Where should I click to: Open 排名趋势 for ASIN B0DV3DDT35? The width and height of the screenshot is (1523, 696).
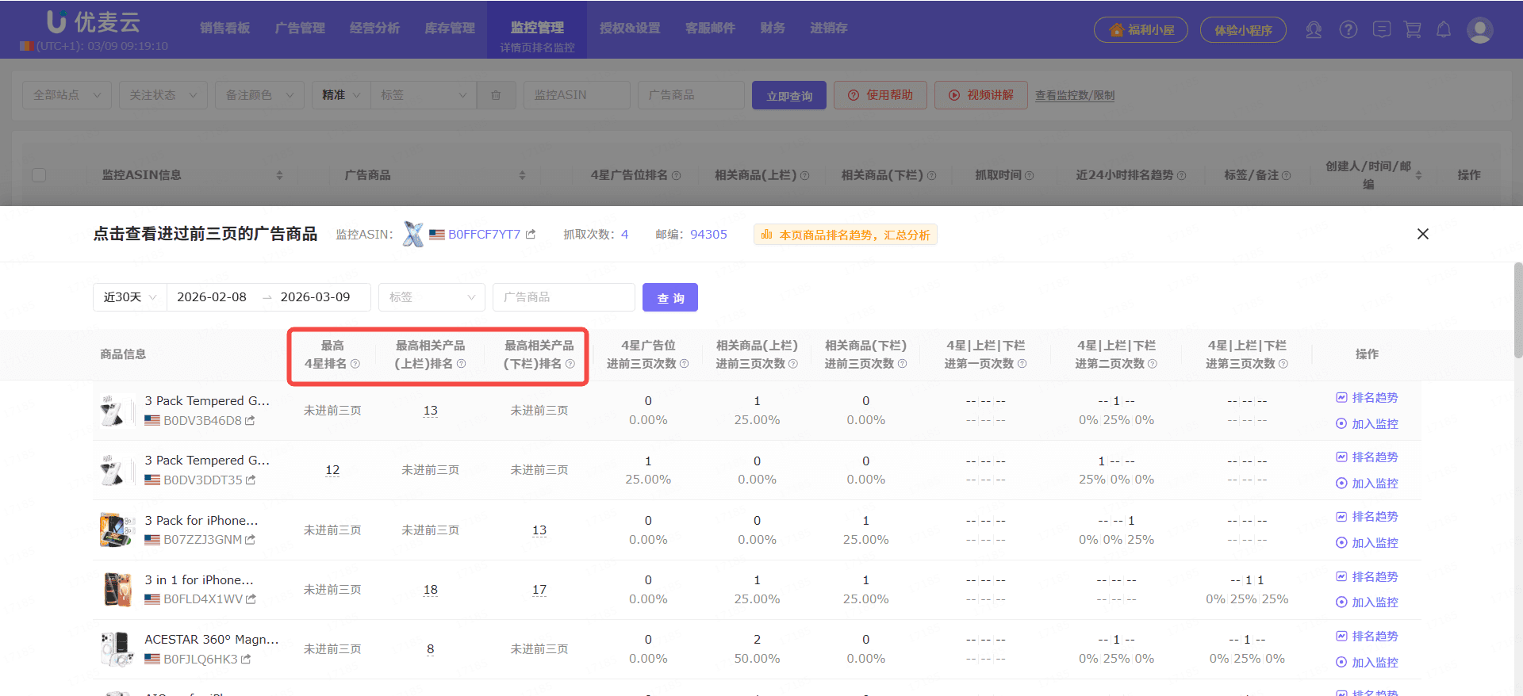click(1367, 457)
